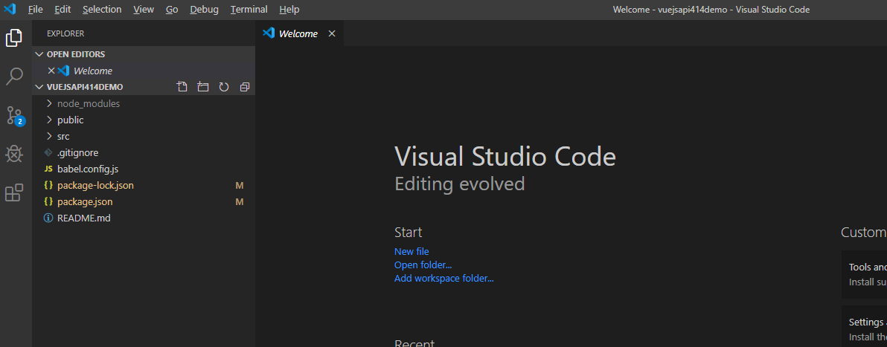Open the Search view in activity bar
The height and width of the screenshot is (347, 887).
tap(14, 77)
